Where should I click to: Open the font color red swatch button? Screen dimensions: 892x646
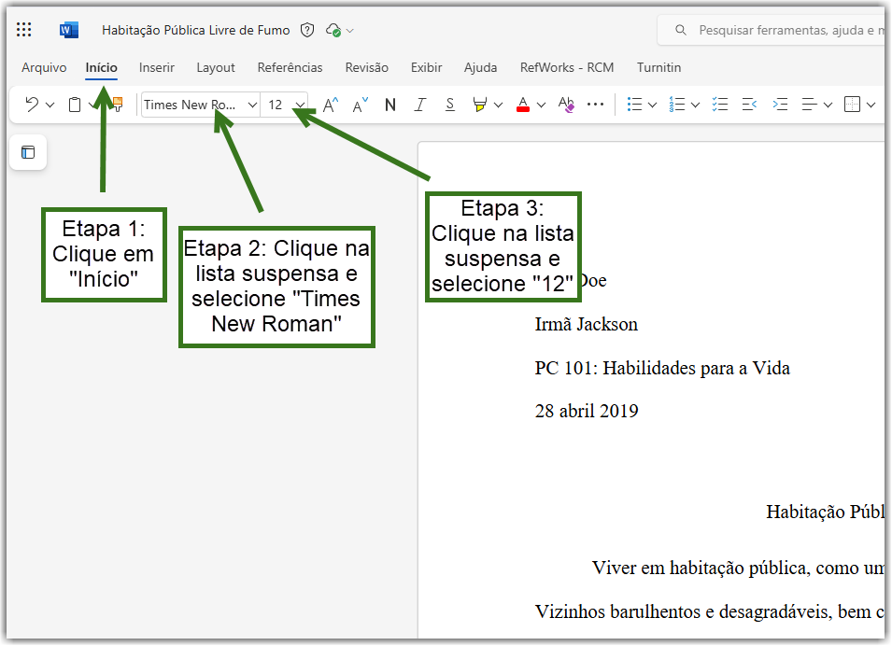point(523,105)
